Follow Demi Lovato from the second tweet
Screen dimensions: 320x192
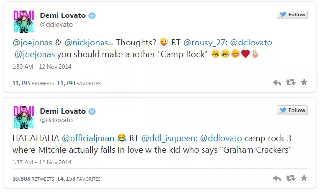(x=292, y=110)
